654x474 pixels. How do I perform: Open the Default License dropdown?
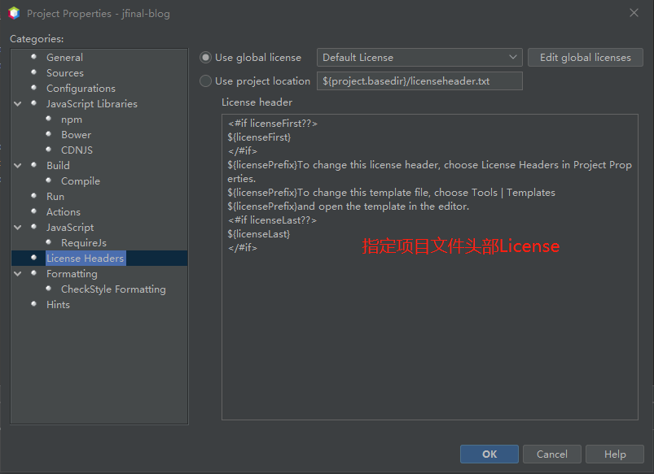[x=419, y=58]
